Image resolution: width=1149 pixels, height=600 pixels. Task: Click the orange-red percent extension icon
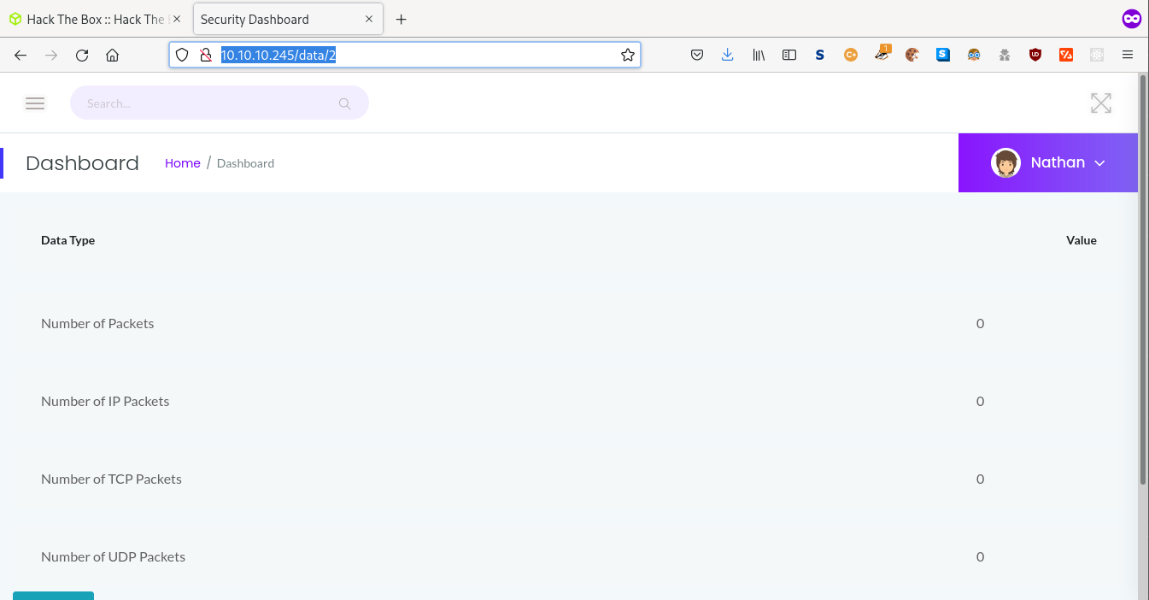pyautogui.click(x=1066, y=55)
